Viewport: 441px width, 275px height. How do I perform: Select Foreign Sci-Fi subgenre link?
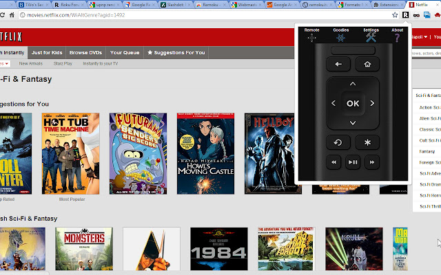pos(430,162)
